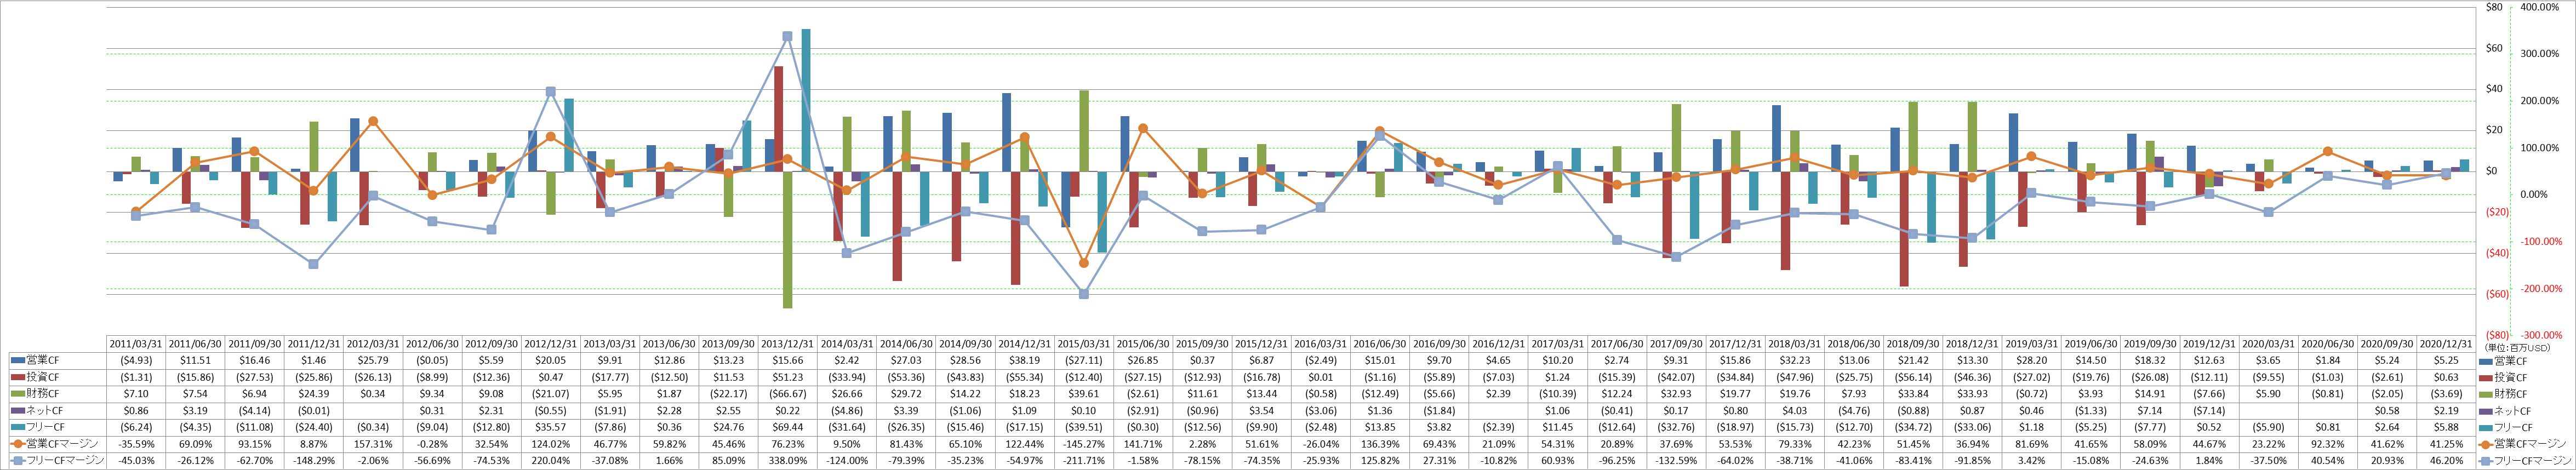
Task: Click the ネットCF row label in the data table
Action: (x=45, y=411)
